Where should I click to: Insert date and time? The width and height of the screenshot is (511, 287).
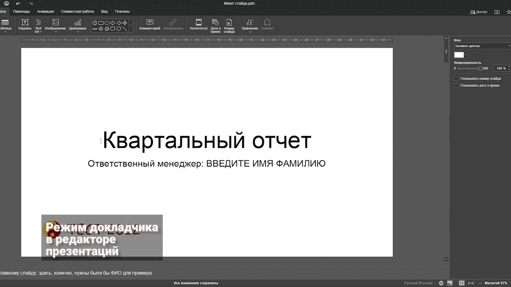tap(215, 26)
